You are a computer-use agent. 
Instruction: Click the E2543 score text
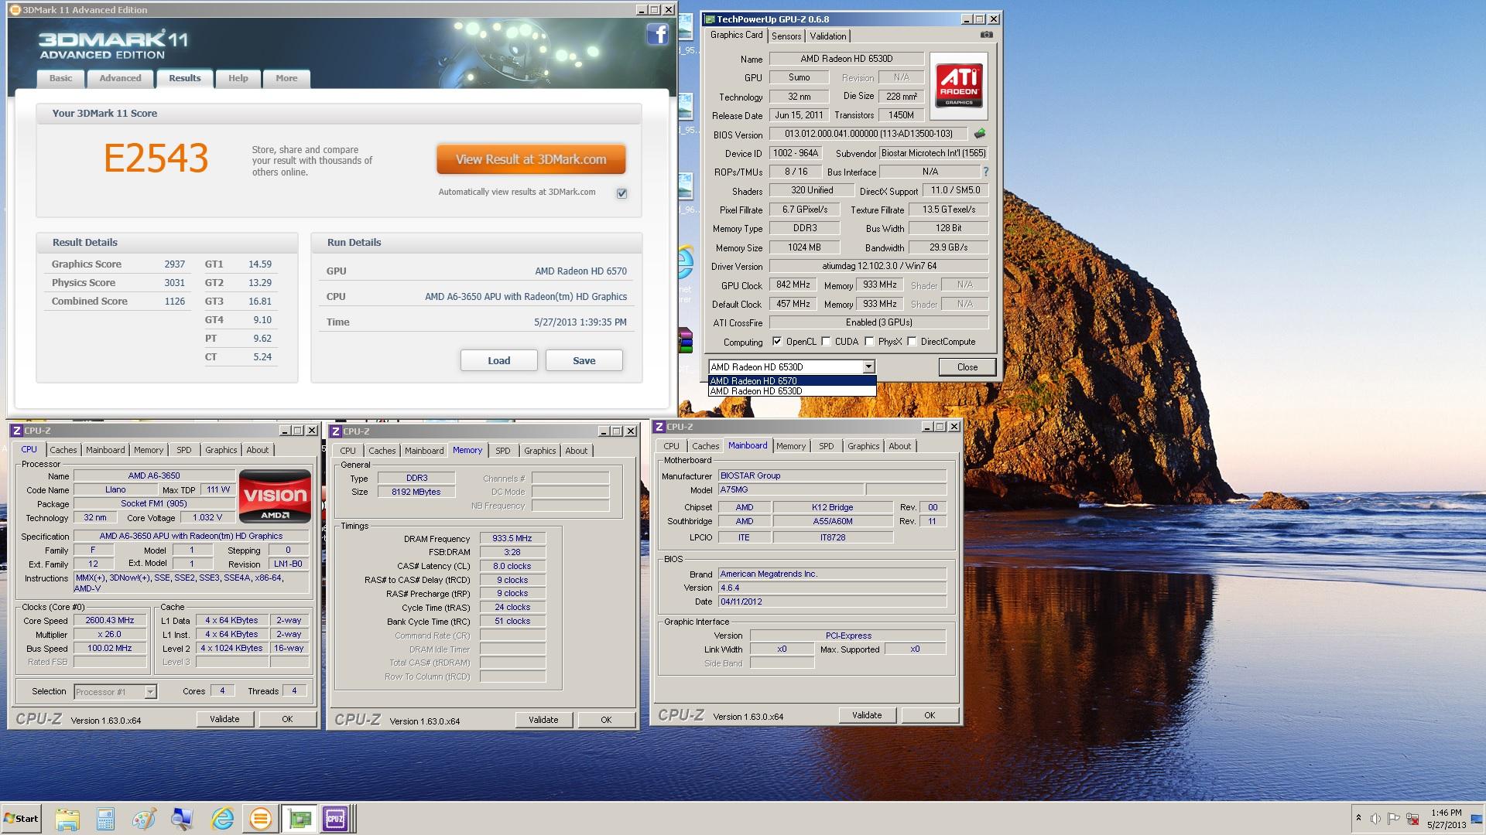tap(156, 158)
